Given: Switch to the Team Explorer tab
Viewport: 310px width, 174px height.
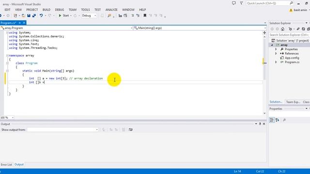Looking at the screenshot, I should coord(293,102).
